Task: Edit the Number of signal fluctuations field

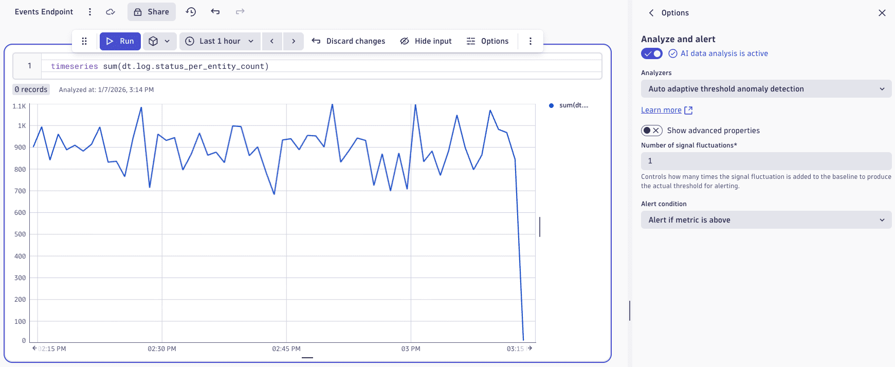Action: click(x=766, y=161)
